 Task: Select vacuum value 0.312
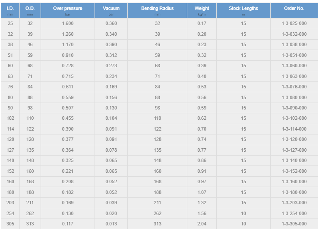click(111, 55)
